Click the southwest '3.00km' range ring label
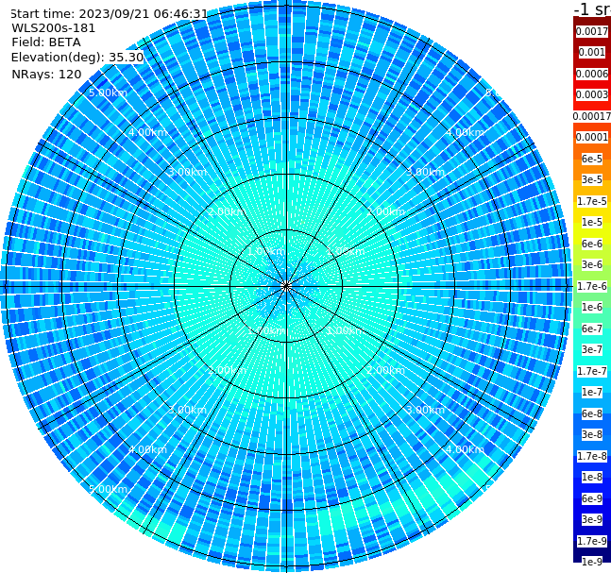The height and width of the screenshot is (573, 611). click(x=187, y=410)
